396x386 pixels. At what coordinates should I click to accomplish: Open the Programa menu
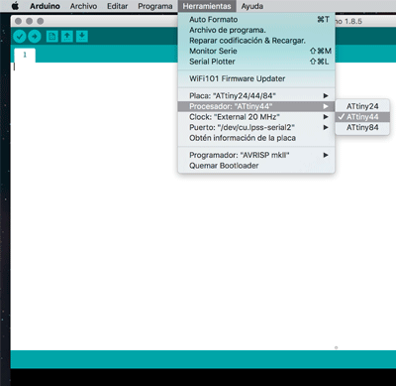(155, 6)
